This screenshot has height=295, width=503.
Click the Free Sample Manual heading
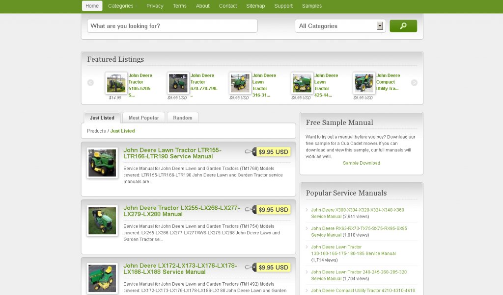(339, 123)
